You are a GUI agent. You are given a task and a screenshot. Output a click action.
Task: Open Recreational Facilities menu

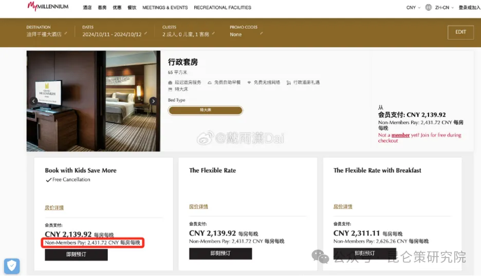coord(223,8)
